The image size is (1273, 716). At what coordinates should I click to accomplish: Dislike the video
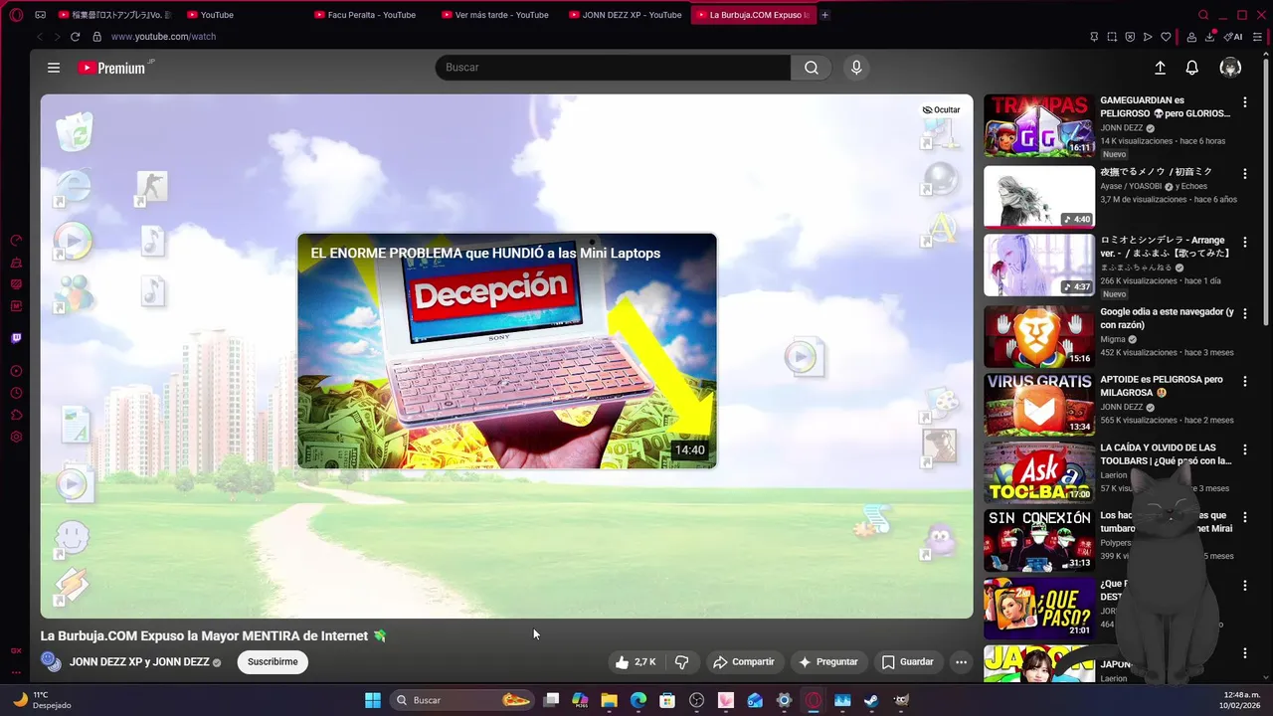(x=682, y=661)
